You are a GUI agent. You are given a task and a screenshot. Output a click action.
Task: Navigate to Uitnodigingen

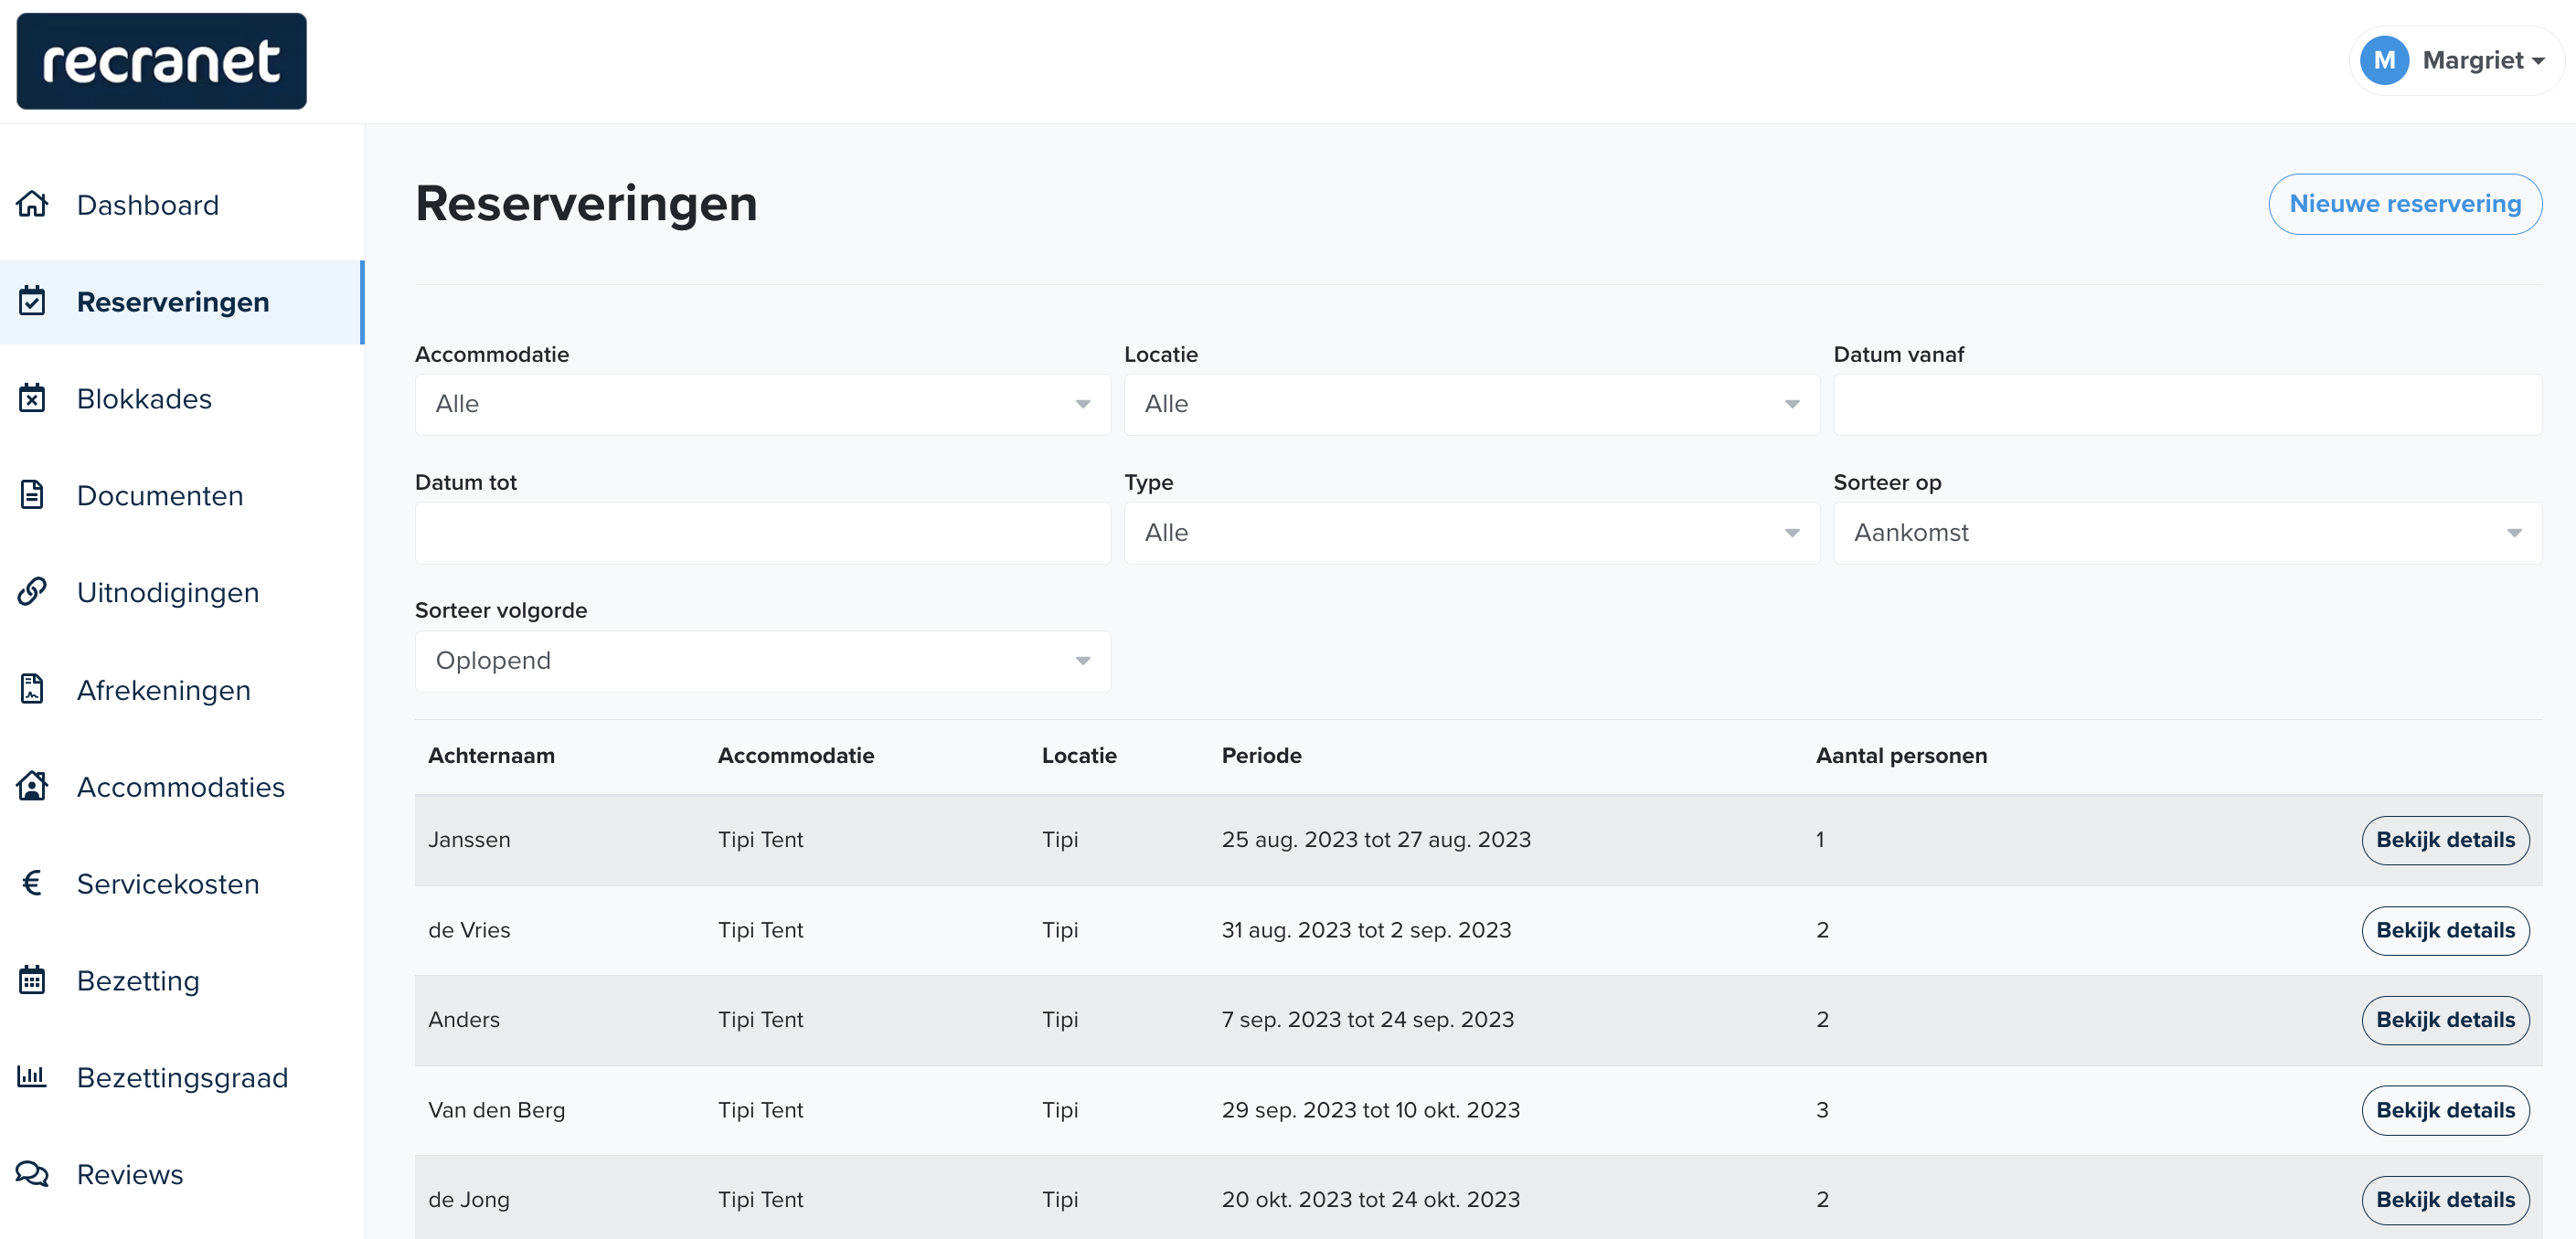point(182,592)
